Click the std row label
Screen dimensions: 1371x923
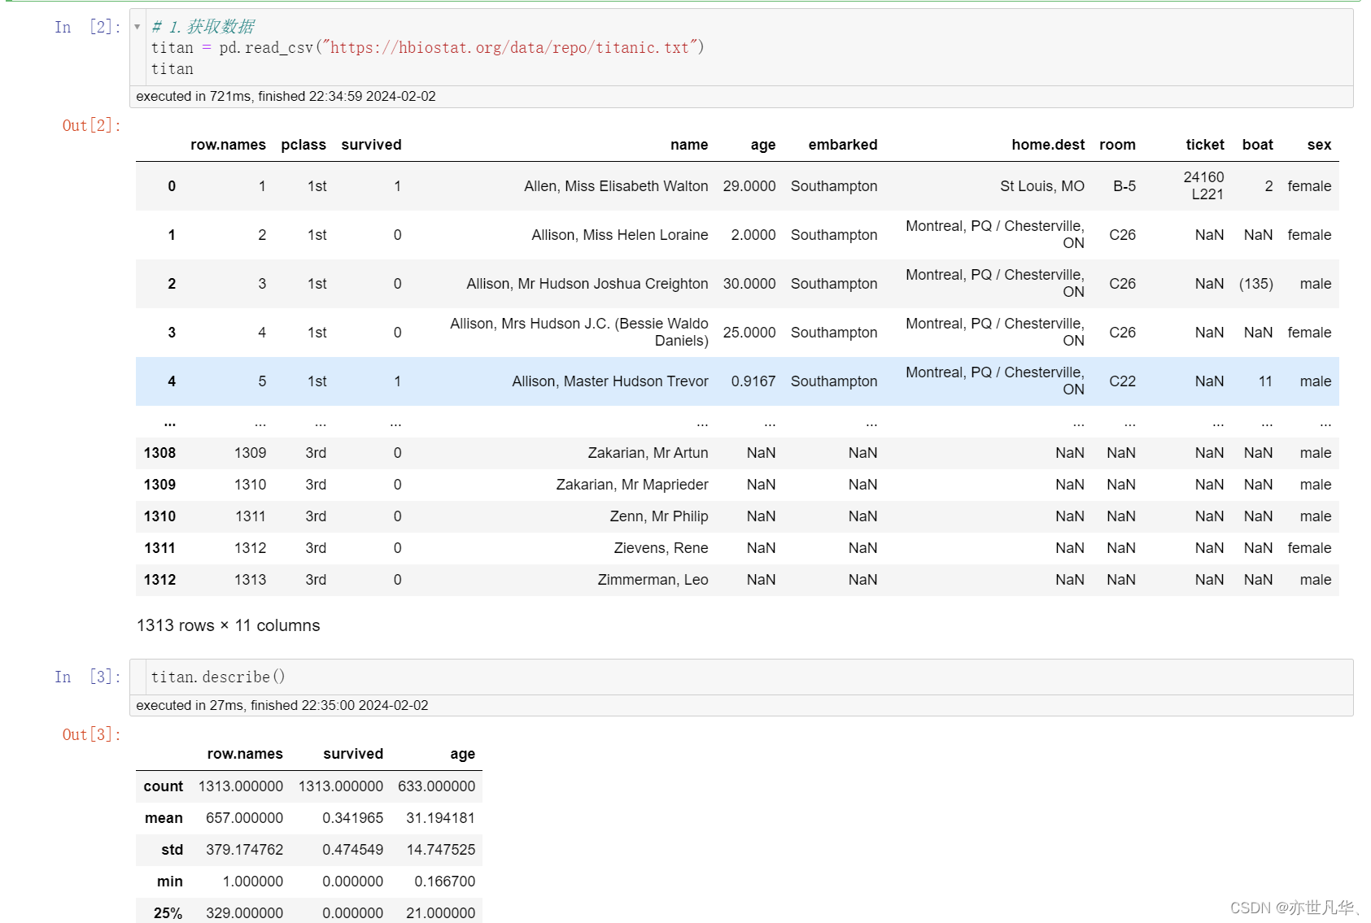(172, 850)
